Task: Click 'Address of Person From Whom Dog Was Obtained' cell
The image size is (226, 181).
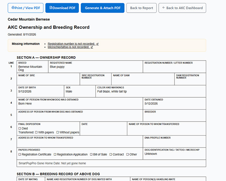Action: coord(80,115)
